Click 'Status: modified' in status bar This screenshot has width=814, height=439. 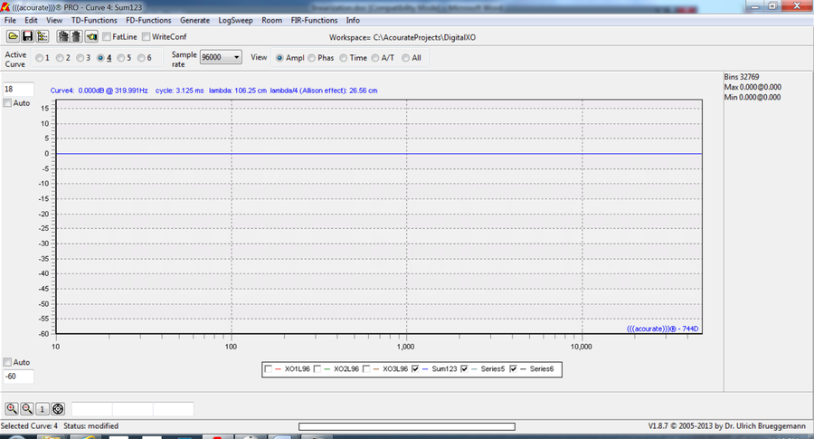click(90, 426)
